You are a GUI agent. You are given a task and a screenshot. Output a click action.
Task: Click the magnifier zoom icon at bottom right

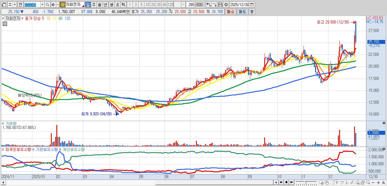point(368,182)
